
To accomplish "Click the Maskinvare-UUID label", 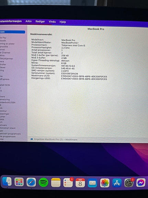I will pos(41,76).
